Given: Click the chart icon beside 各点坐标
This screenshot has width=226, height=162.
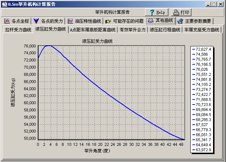Looking at the screenshot, I should click(x=7, y=21).
